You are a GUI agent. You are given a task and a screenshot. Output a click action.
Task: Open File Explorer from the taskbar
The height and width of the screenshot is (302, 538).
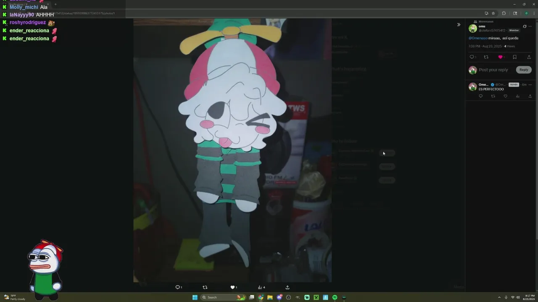270,297
